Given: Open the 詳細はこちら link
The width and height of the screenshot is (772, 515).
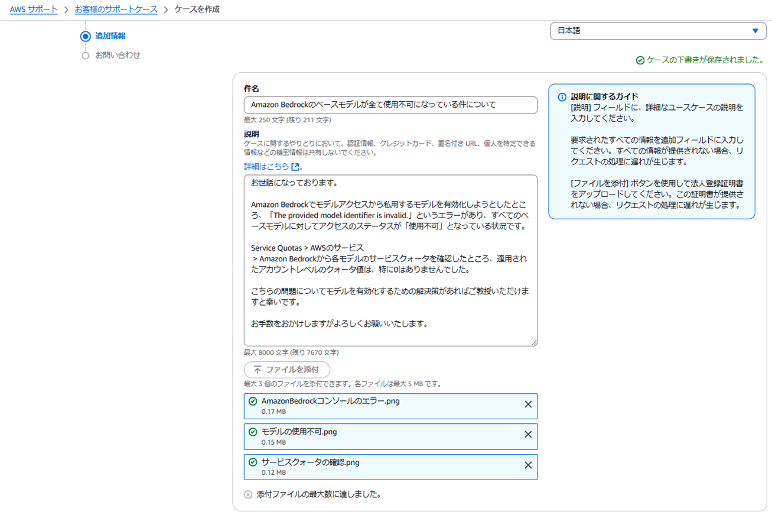Looking at the screenshot, I should pos(266,167).
